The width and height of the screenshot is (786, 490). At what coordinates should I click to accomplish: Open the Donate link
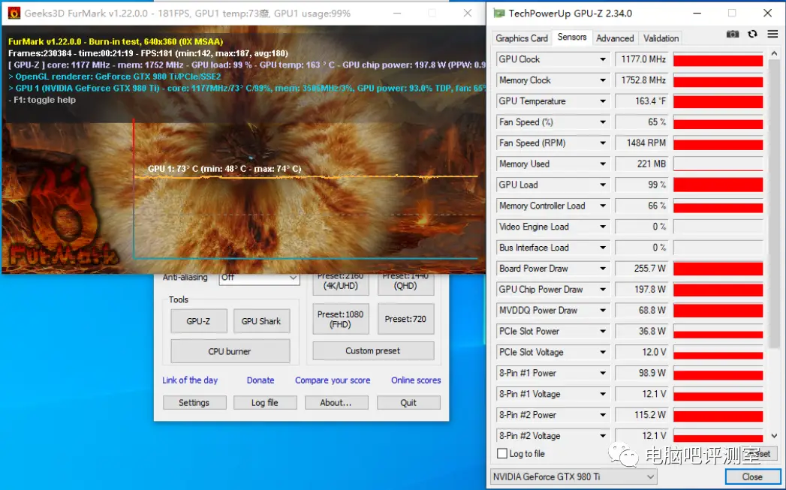coord(260,380)
